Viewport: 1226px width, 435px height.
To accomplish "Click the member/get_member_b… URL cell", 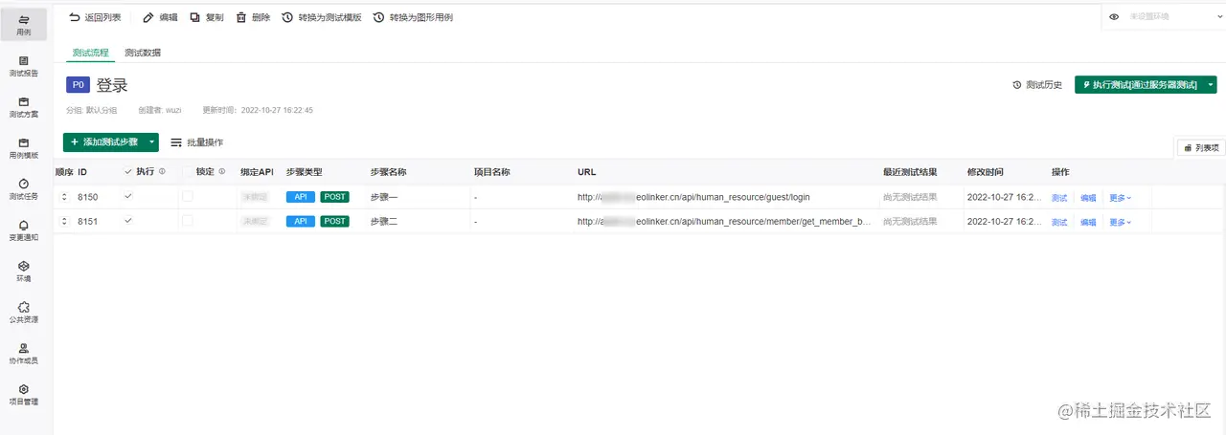I will click(x=724, y=222).
